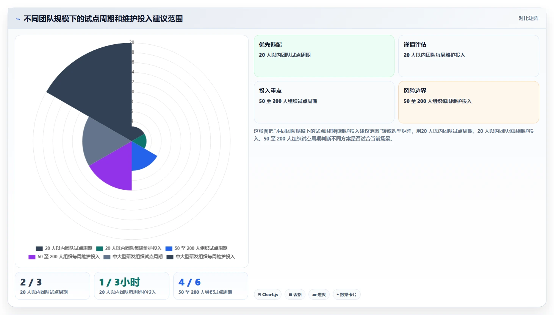The width and height of the screenshot is (554, 315).
Task: Click the 数据卡片 tag
Action: pyautogui.click(x=346, y=295)
